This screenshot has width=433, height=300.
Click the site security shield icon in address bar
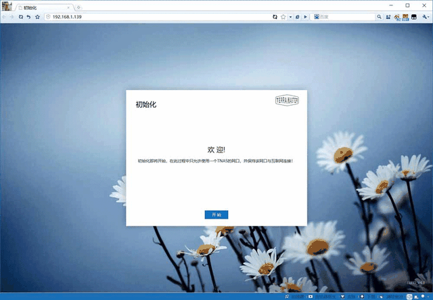click(x=48, y=17)
